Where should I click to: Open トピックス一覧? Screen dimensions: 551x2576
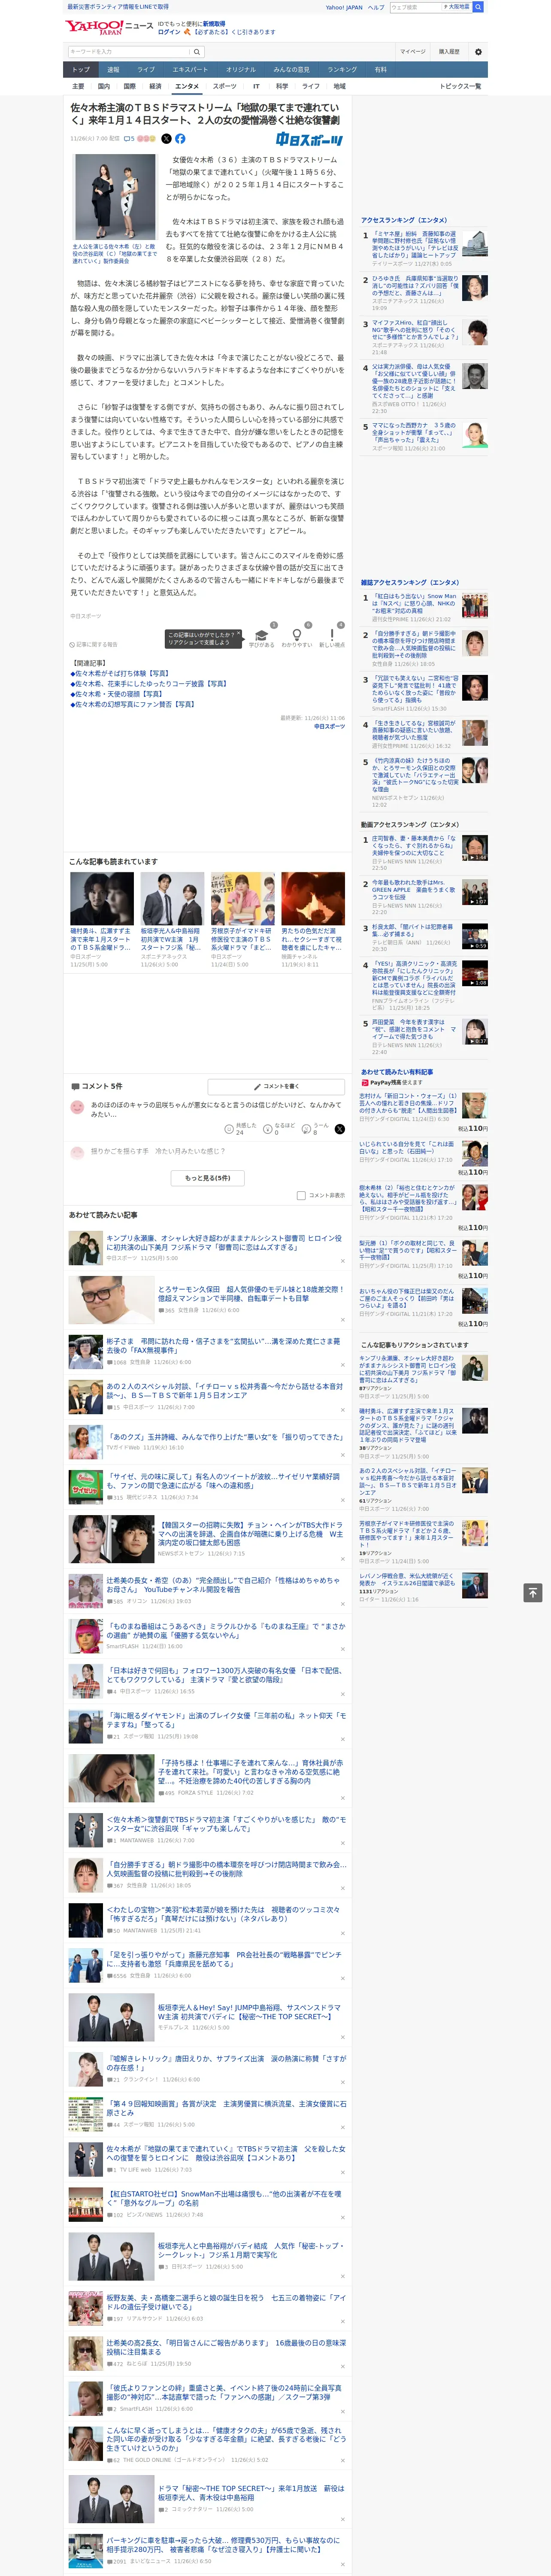point(460,86)
